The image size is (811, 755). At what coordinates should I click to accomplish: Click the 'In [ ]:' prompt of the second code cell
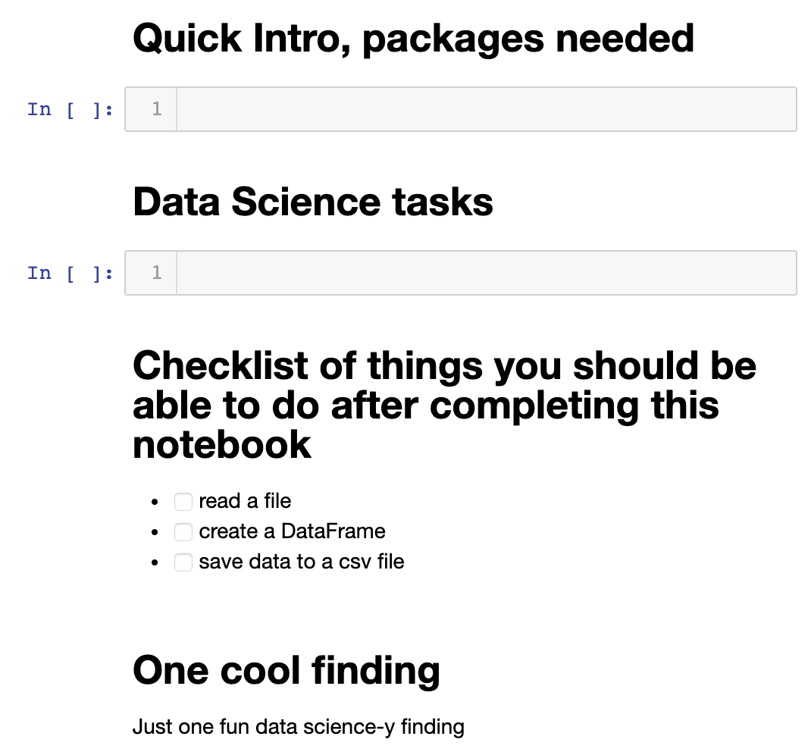coord(70,273)
